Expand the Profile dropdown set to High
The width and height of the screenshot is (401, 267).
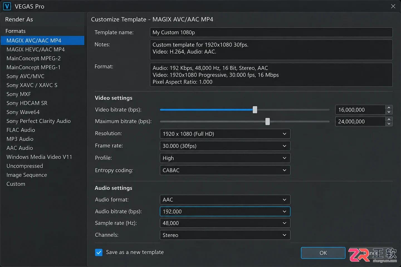(225, 158)
